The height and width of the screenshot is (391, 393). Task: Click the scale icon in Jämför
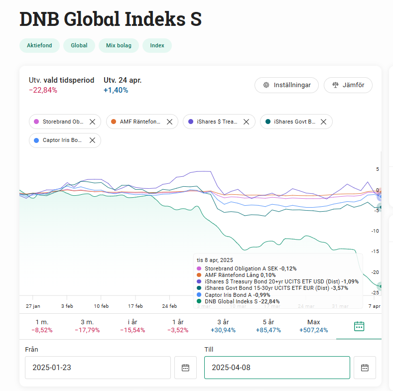(x=335, y=85)
